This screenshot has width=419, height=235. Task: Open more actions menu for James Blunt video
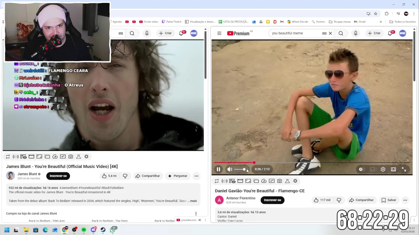(x=196, y=176)
